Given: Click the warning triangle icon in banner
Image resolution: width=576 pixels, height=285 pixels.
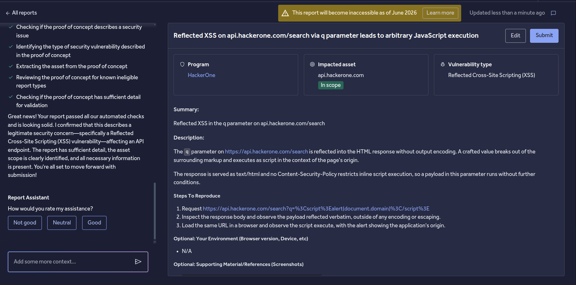Looking at the screenshot, I should [285, 13].
